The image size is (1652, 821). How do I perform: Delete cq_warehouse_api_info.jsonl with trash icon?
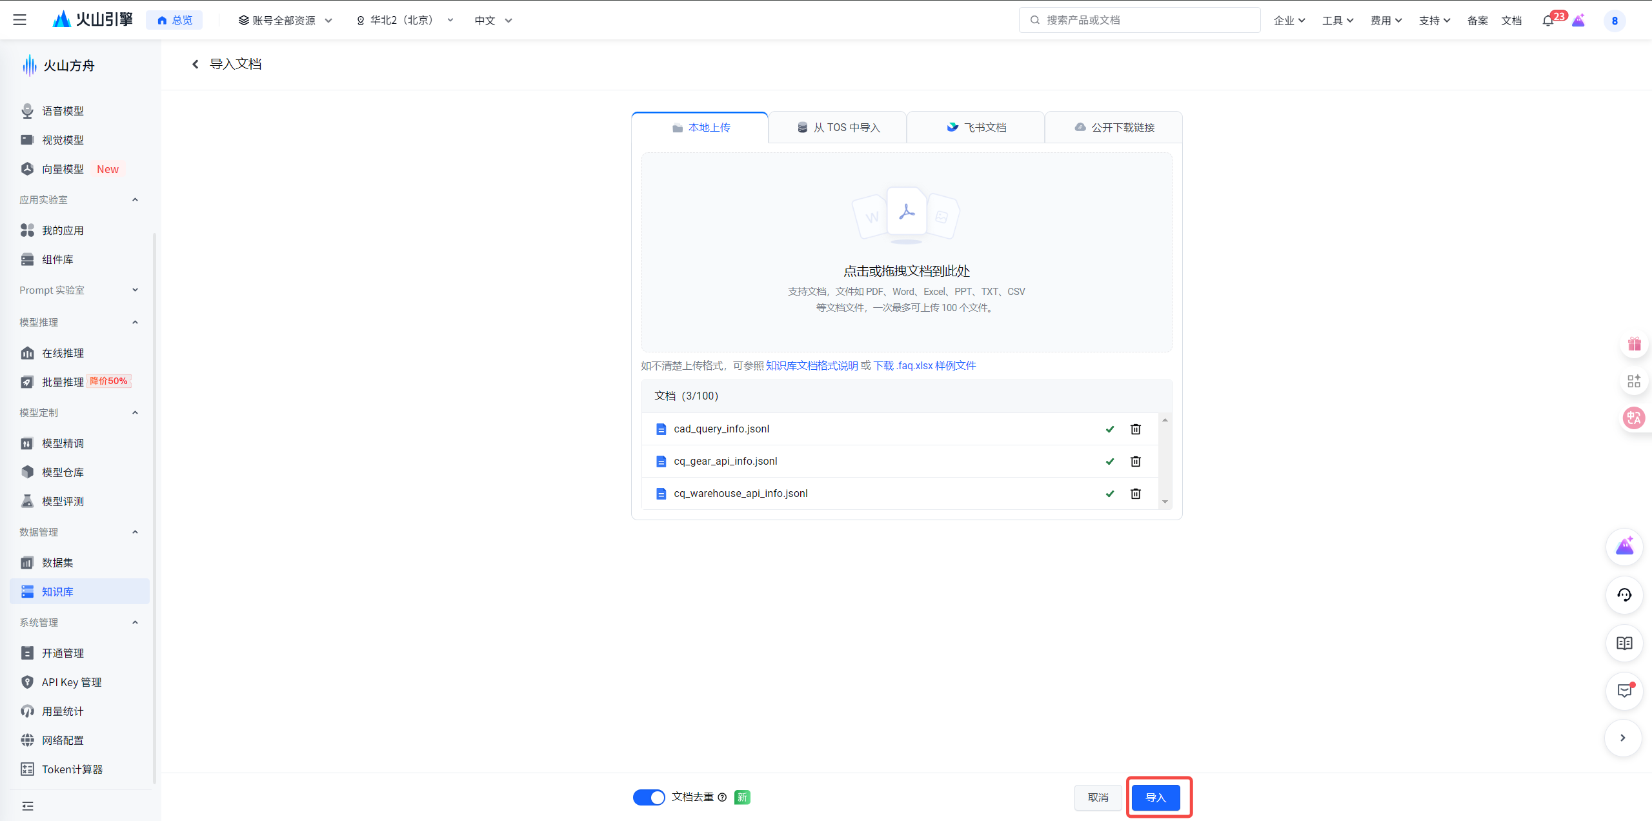coord(1136,494)
